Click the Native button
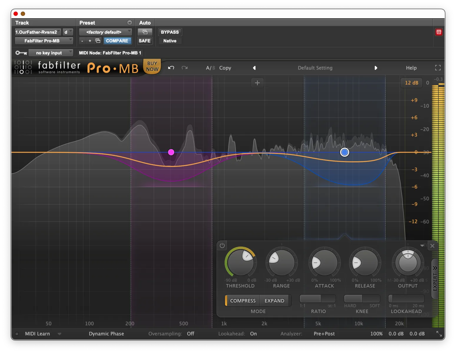Image resolution: width=456 pixels, height=353 pixels. coord(170,41)
